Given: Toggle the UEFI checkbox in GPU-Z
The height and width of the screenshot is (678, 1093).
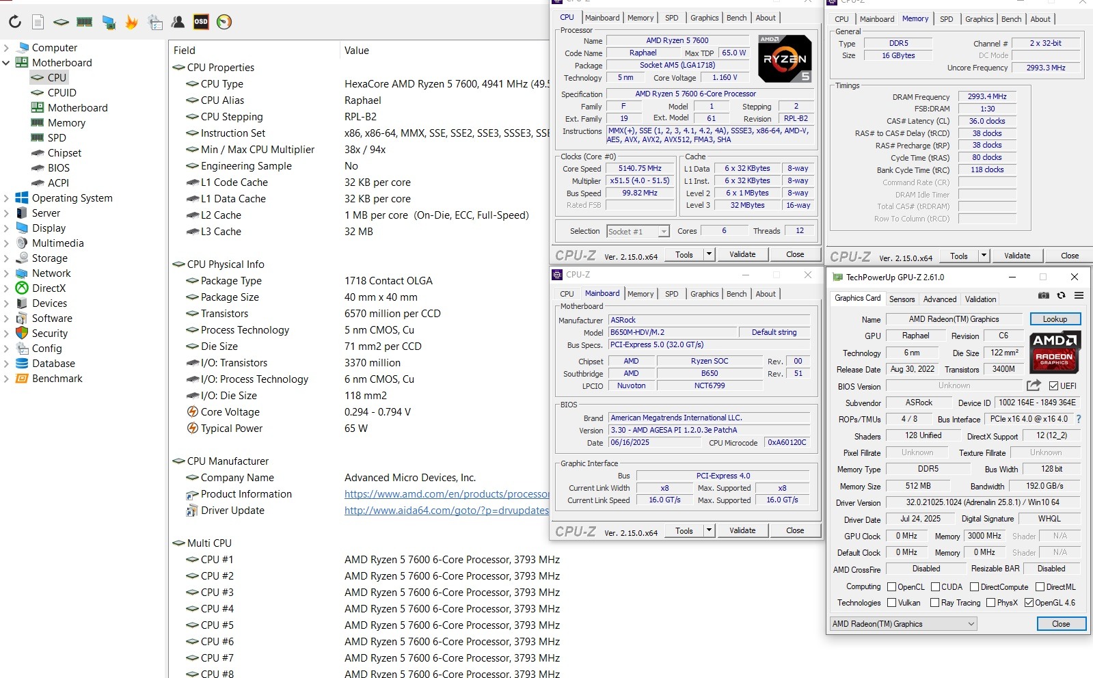Looking at the screenshot, I should click(1053, 386).
